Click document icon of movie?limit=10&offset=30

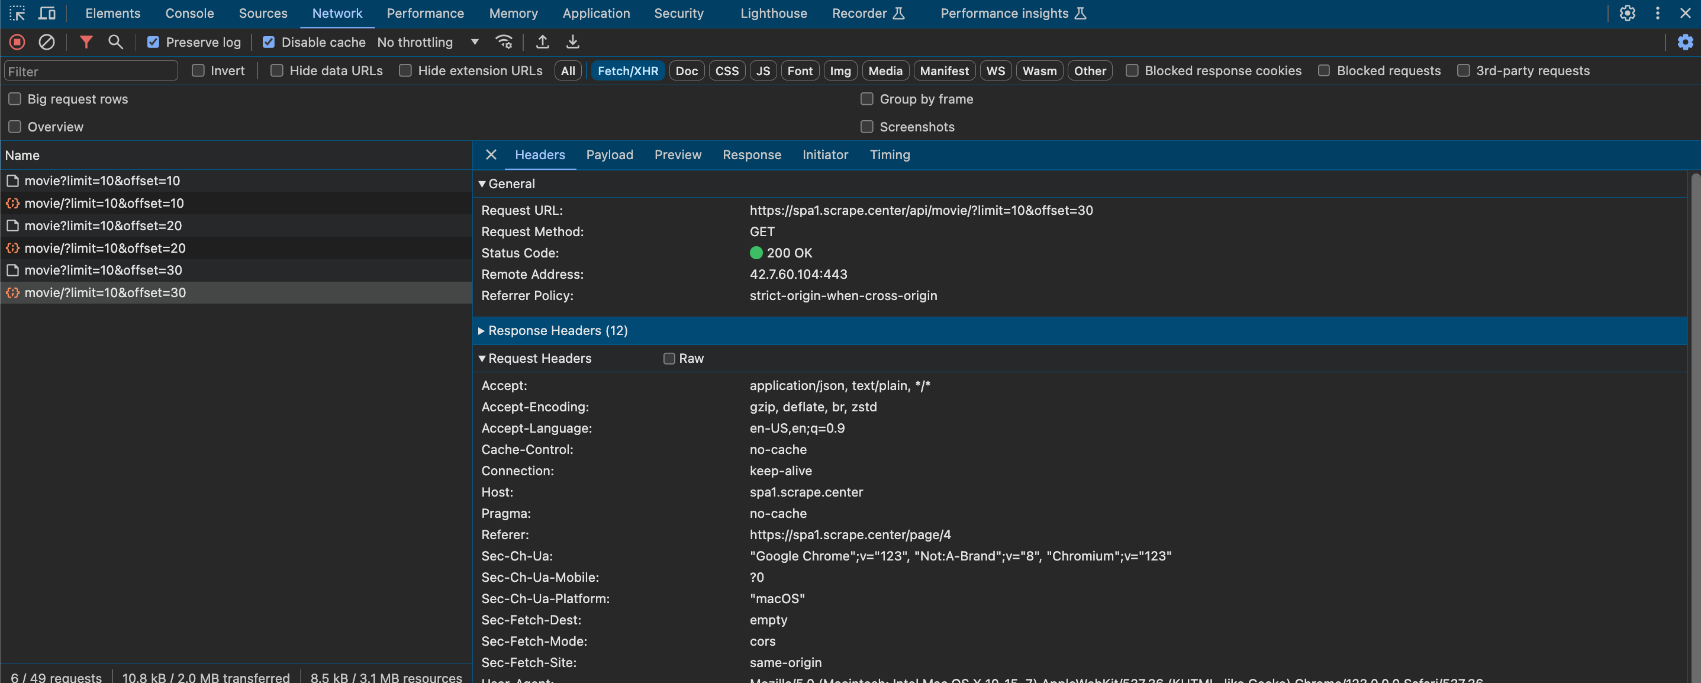(x=12, y=269)
